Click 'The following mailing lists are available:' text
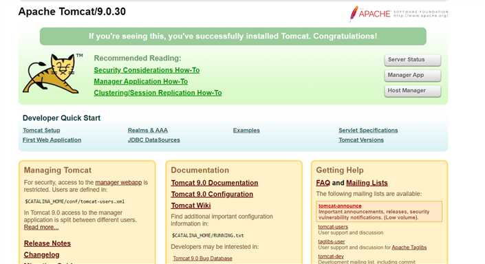The image size is (485, 264). point(369,194)
